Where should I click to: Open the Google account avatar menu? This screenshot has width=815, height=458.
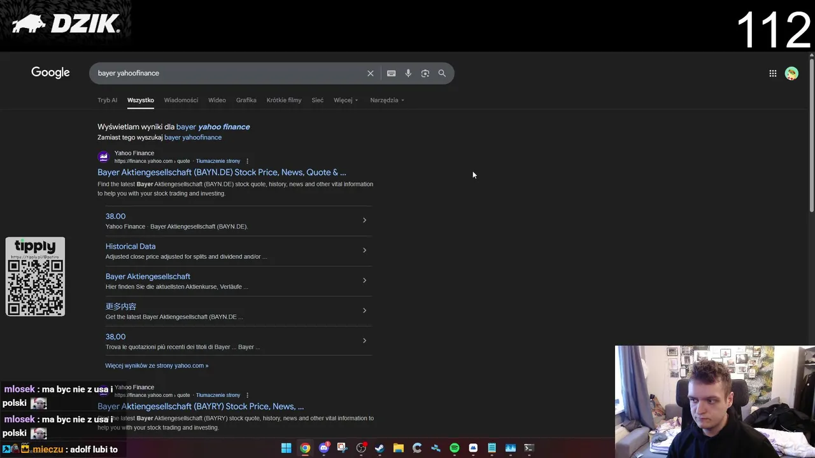click(x=791, y=73)
